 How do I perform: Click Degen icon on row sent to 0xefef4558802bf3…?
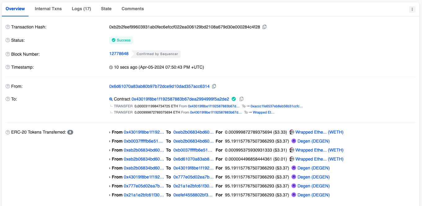coord(294,195)
